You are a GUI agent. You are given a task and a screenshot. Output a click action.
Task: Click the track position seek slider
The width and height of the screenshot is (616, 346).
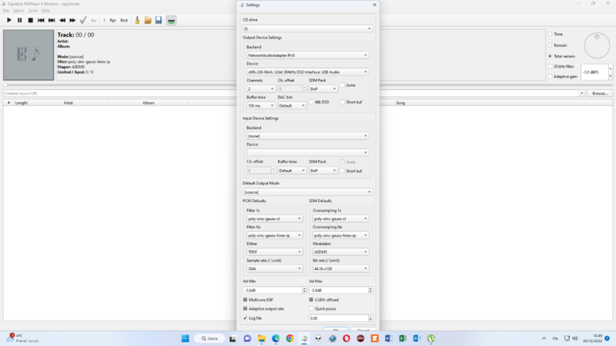pyautogui.click(x=309, y=85)
